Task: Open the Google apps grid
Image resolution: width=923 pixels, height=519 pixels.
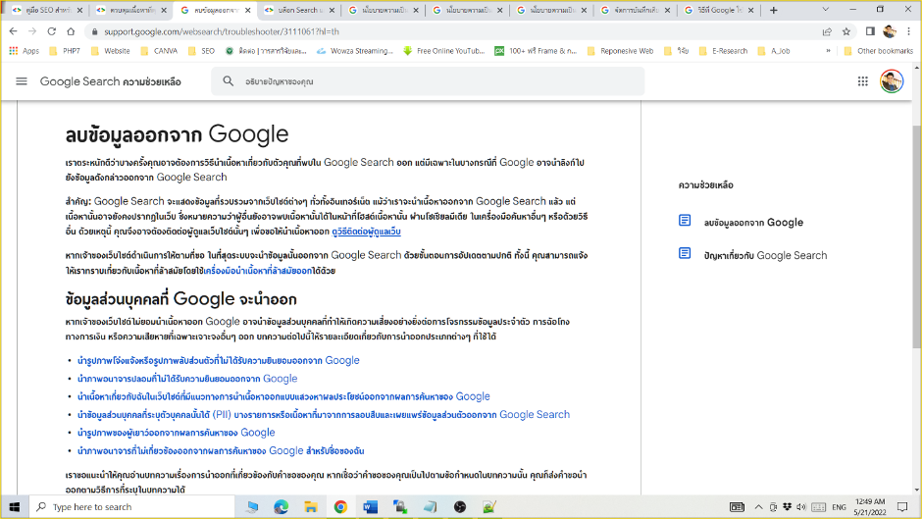Action: [863, 81]
